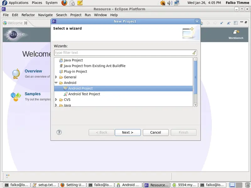Click the Next > button
251x188 pixels.
click(128, 133)
